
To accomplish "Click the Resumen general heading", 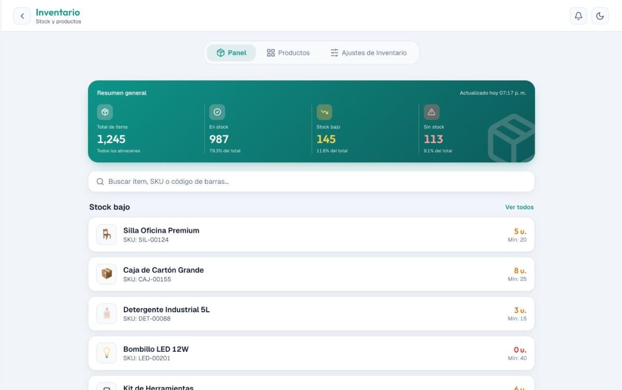I will click(122, 93).
